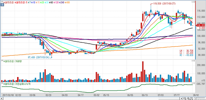Click the tallest volume bar near 06/19
Screen dimensions: 206x100
(x=143, y=72)
